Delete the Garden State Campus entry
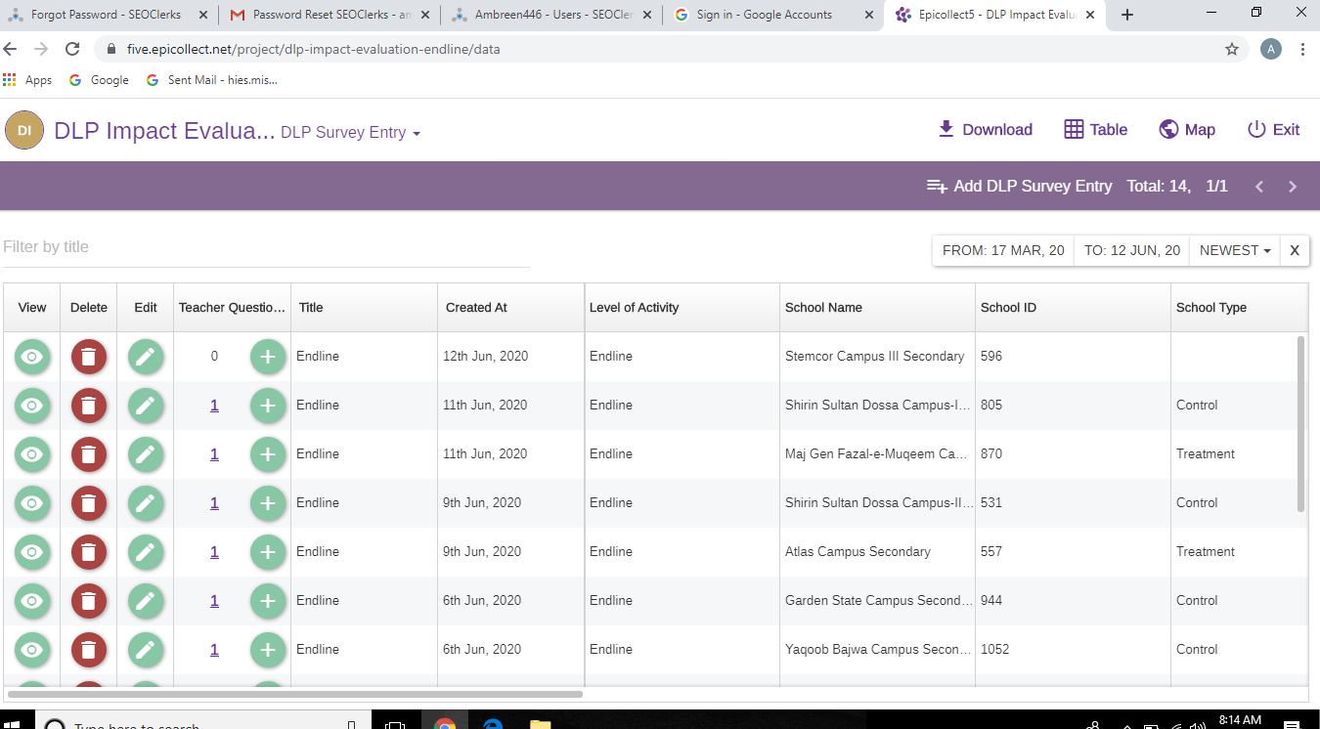Image resolution: width=1320 pixels, height=729 pixels. [89, 601]
